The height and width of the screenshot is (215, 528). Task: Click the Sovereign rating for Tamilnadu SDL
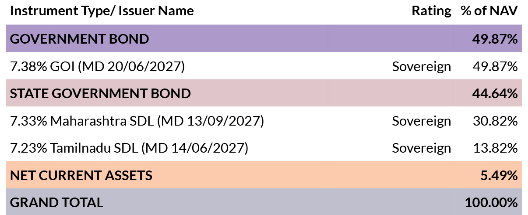click(421, 148)
